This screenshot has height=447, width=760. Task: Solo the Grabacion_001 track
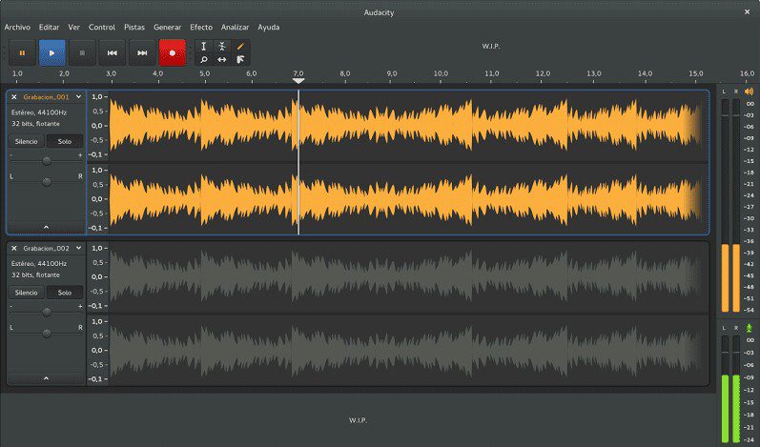(65, 141)
